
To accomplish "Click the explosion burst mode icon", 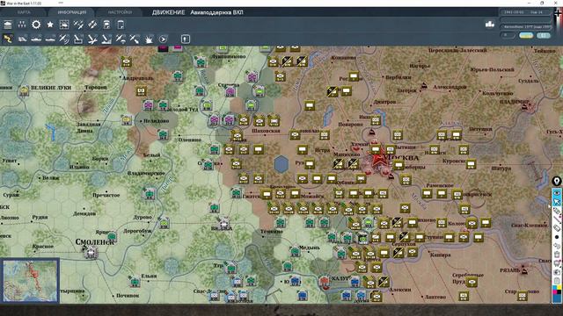I will (x=149, y=39).
